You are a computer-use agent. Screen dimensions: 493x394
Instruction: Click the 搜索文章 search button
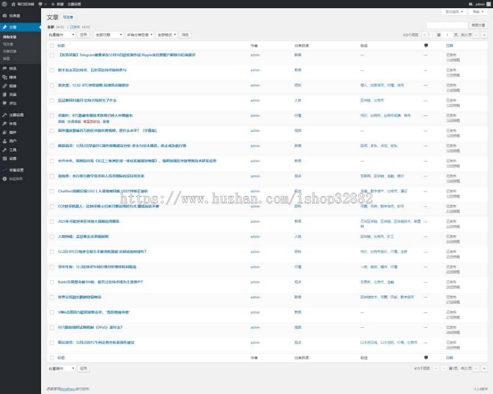(x=478, y=25)
